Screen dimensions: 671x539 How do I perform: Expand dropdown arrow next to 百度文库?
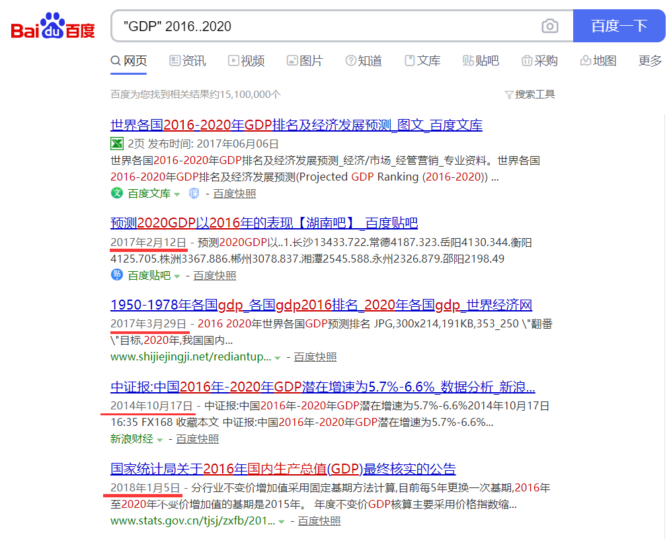point(177,194)
